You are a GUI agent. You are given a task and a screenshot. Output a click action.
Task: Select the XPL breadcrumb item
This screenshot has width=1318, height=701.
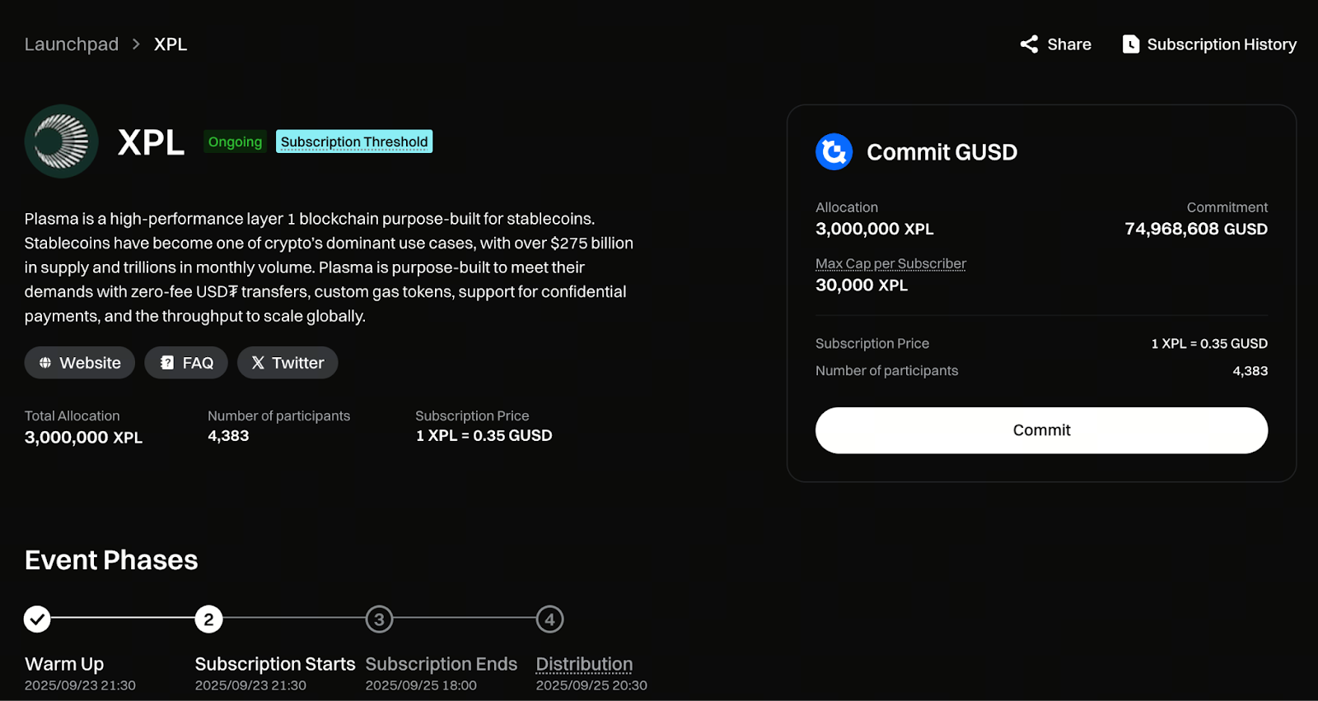pos(171,44)
